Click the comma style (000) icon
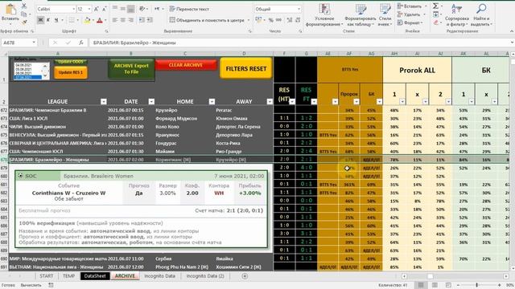This screenshot has width=515, height=289. [278, 20]
